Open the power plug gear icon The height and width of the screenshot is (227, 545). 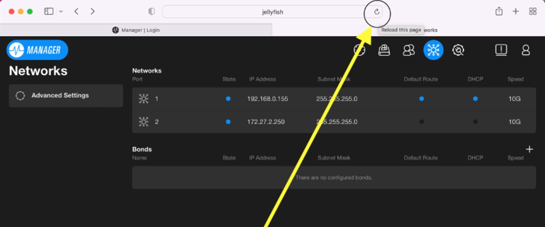(x=458, y=50)
